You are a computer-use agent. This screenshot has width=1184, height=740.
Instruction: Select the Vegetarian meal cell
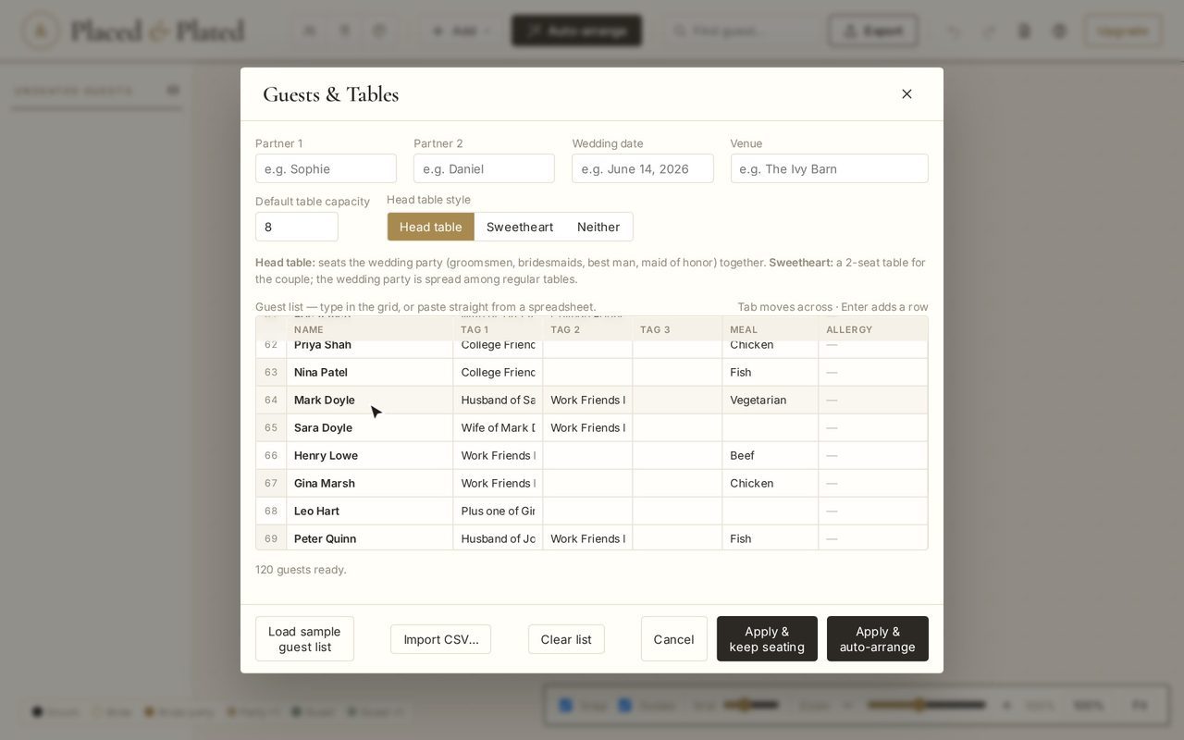pyautogui.click(x=771, y=400)
